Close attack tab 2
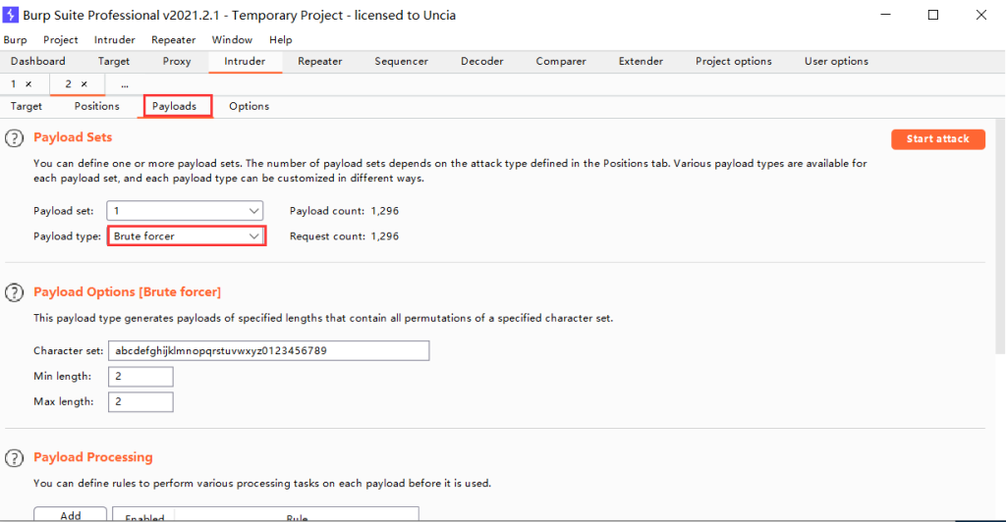Screen dimensions: 1006x522 [84, 84]
